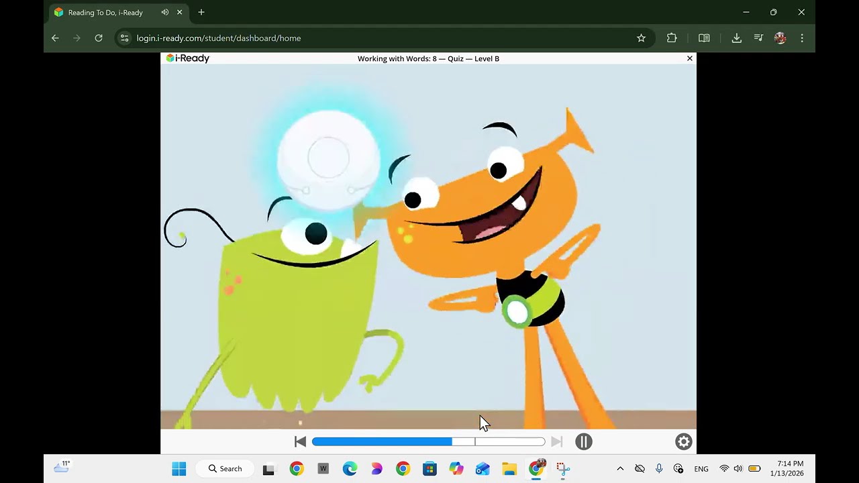Open the Wi-Fi network settings

[724, 469]
